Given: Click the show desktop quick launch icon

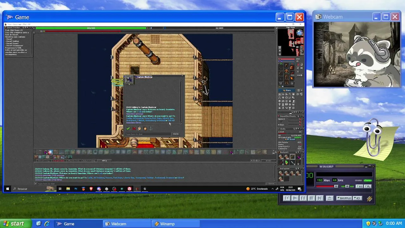Looking at the screenshot, I should [x=39, y=224].
